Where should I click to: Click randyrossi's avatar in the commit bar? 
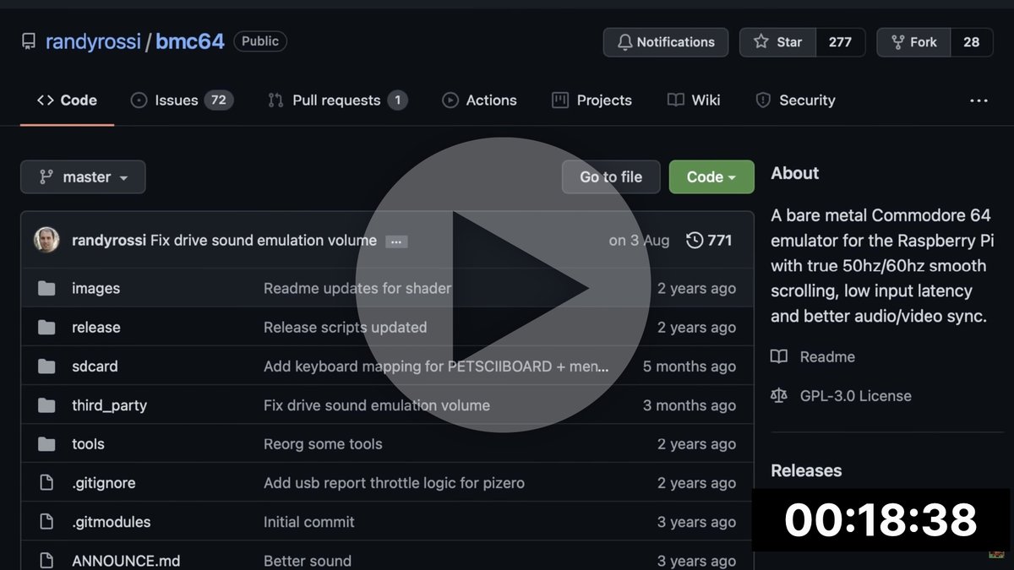46,240
